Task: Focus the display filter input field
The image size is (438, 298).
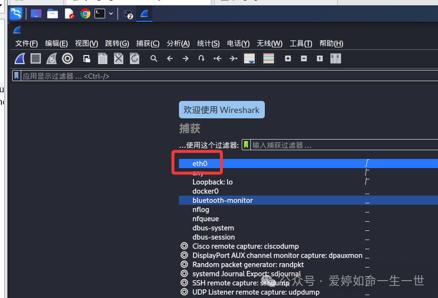Action: coord(229,76)
